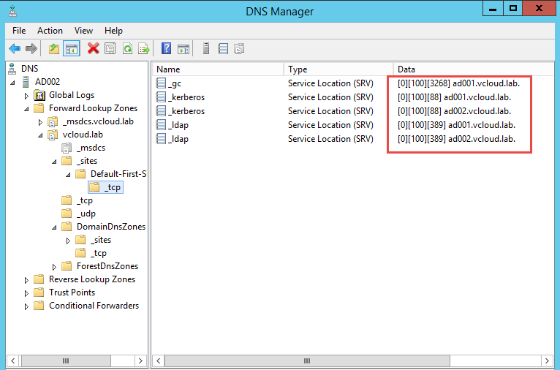Collapse Forward Lookup Zones
Viewport: 560px width, 370px height.
pyautogui.click(x=26, y=109)
